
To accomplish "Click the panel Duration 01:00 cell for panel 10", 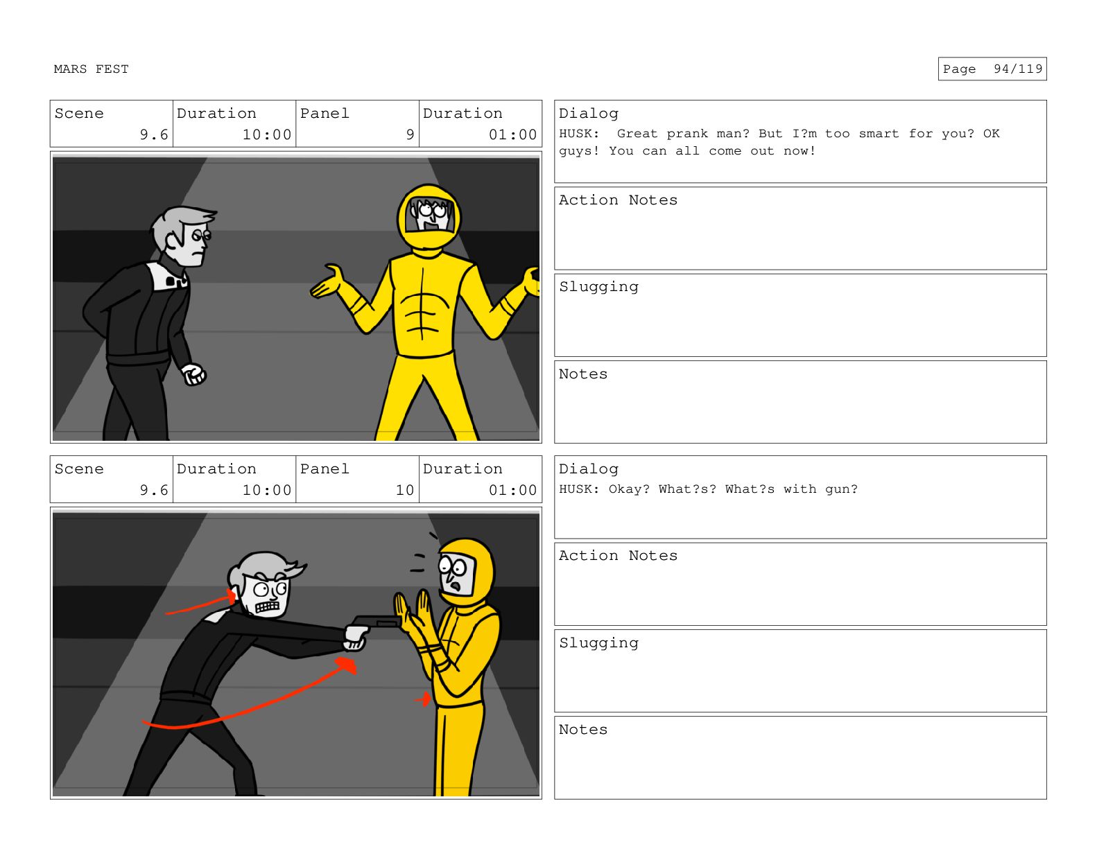I will (x=481, y=480).
